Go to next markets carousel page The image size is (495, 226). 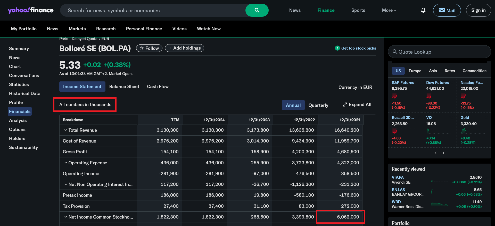pos(443,153)
